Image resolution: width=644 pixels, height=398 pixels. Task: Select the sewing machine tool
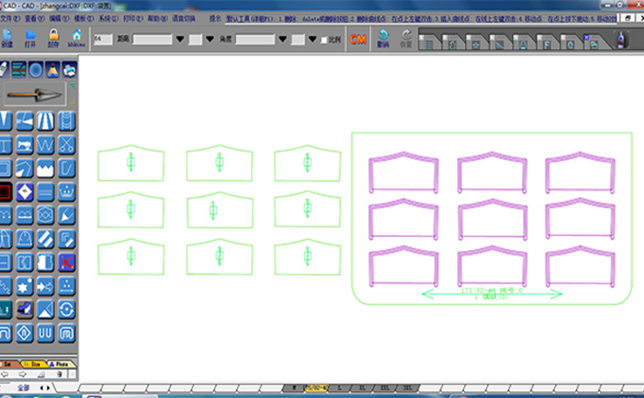click(x=25, y=145)
